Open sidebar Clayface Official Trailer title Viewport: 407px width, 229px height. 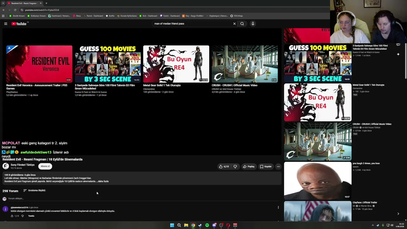tap(365, 203)
